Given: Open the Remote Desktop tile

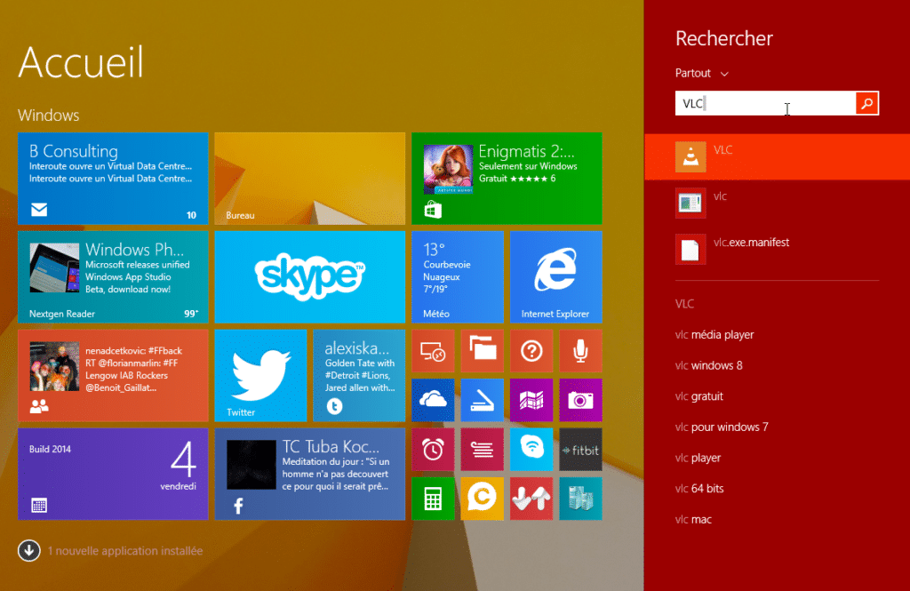Looking at the screenshot, I should click(433, 351).
